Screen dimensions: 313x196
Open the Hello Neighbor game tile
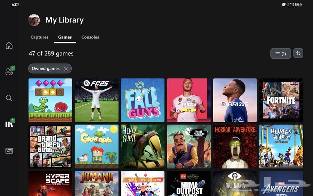point(188,147)
